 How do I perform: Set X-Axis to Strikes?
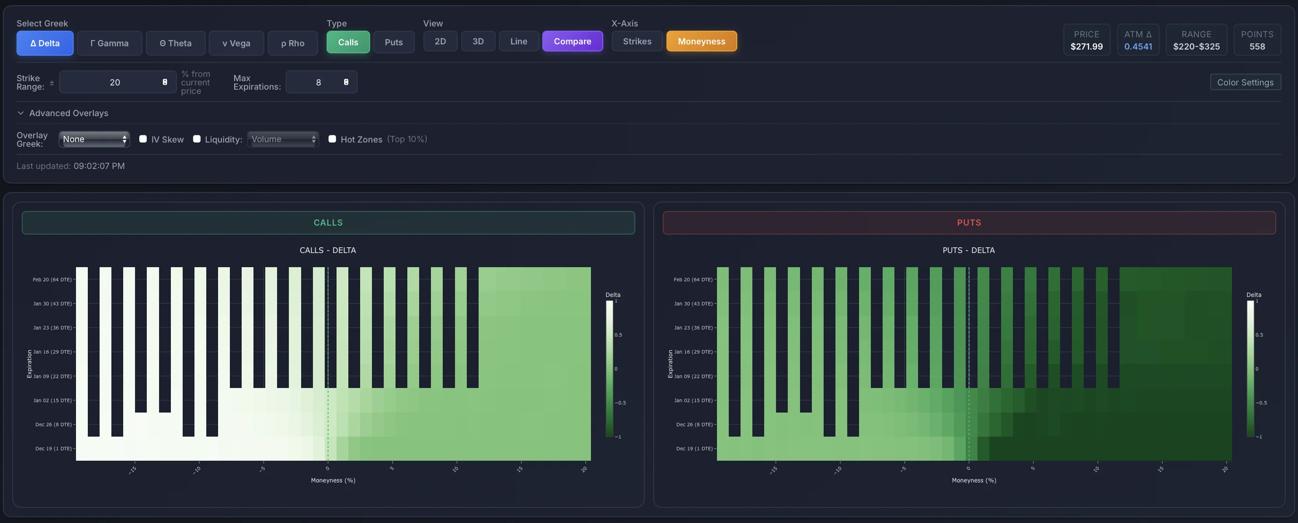coord(637,42)
